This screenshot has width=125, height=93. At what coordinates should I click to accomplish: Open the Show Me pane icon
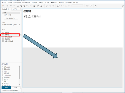[x=122, y=6]
